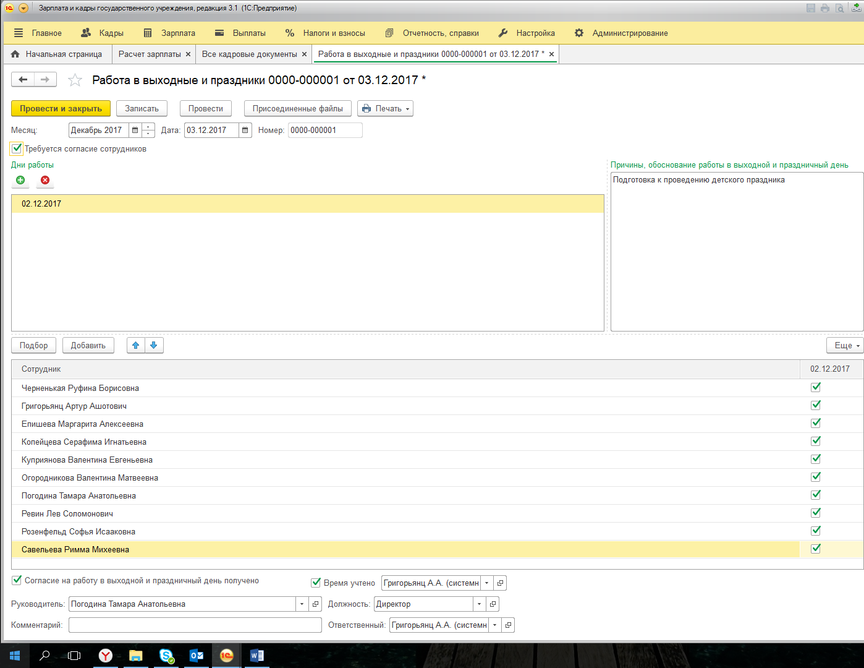Open the Главное menu section
Screen dimensions: 864x668
coord(38,33)
